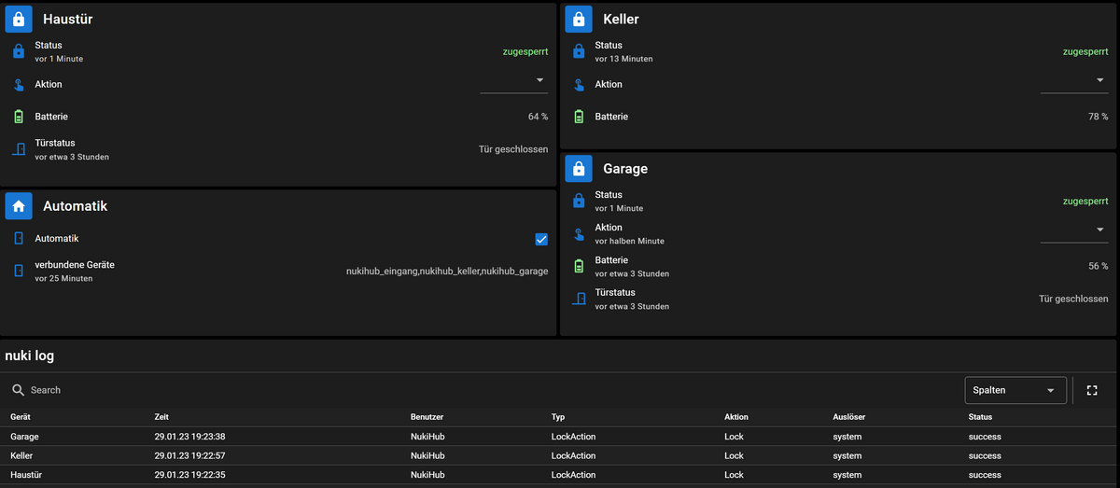This screenshot has width=1120, height=488.
Task: Toggle fullscreen for the nuki log table
Action: pyautogui.click(x=1093, y=390)
